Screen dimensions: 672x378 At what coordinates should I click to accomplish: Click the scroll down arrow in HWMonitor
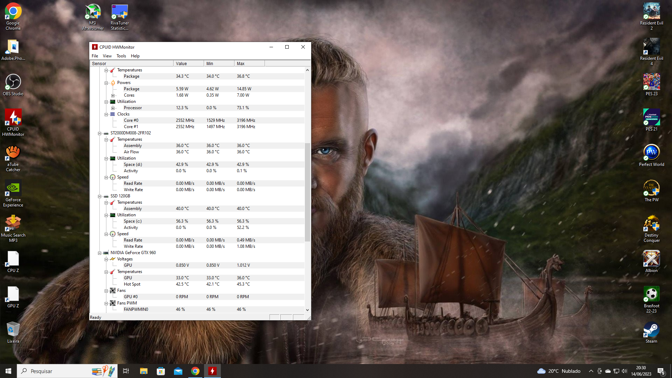[307, 310]
